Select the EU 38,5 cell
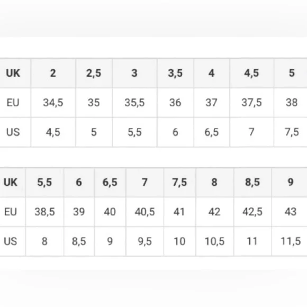The width and height of the screenshot is (307, 307). 44,212
